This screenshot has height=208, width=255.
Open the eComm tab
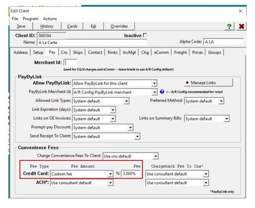point(161,52)
